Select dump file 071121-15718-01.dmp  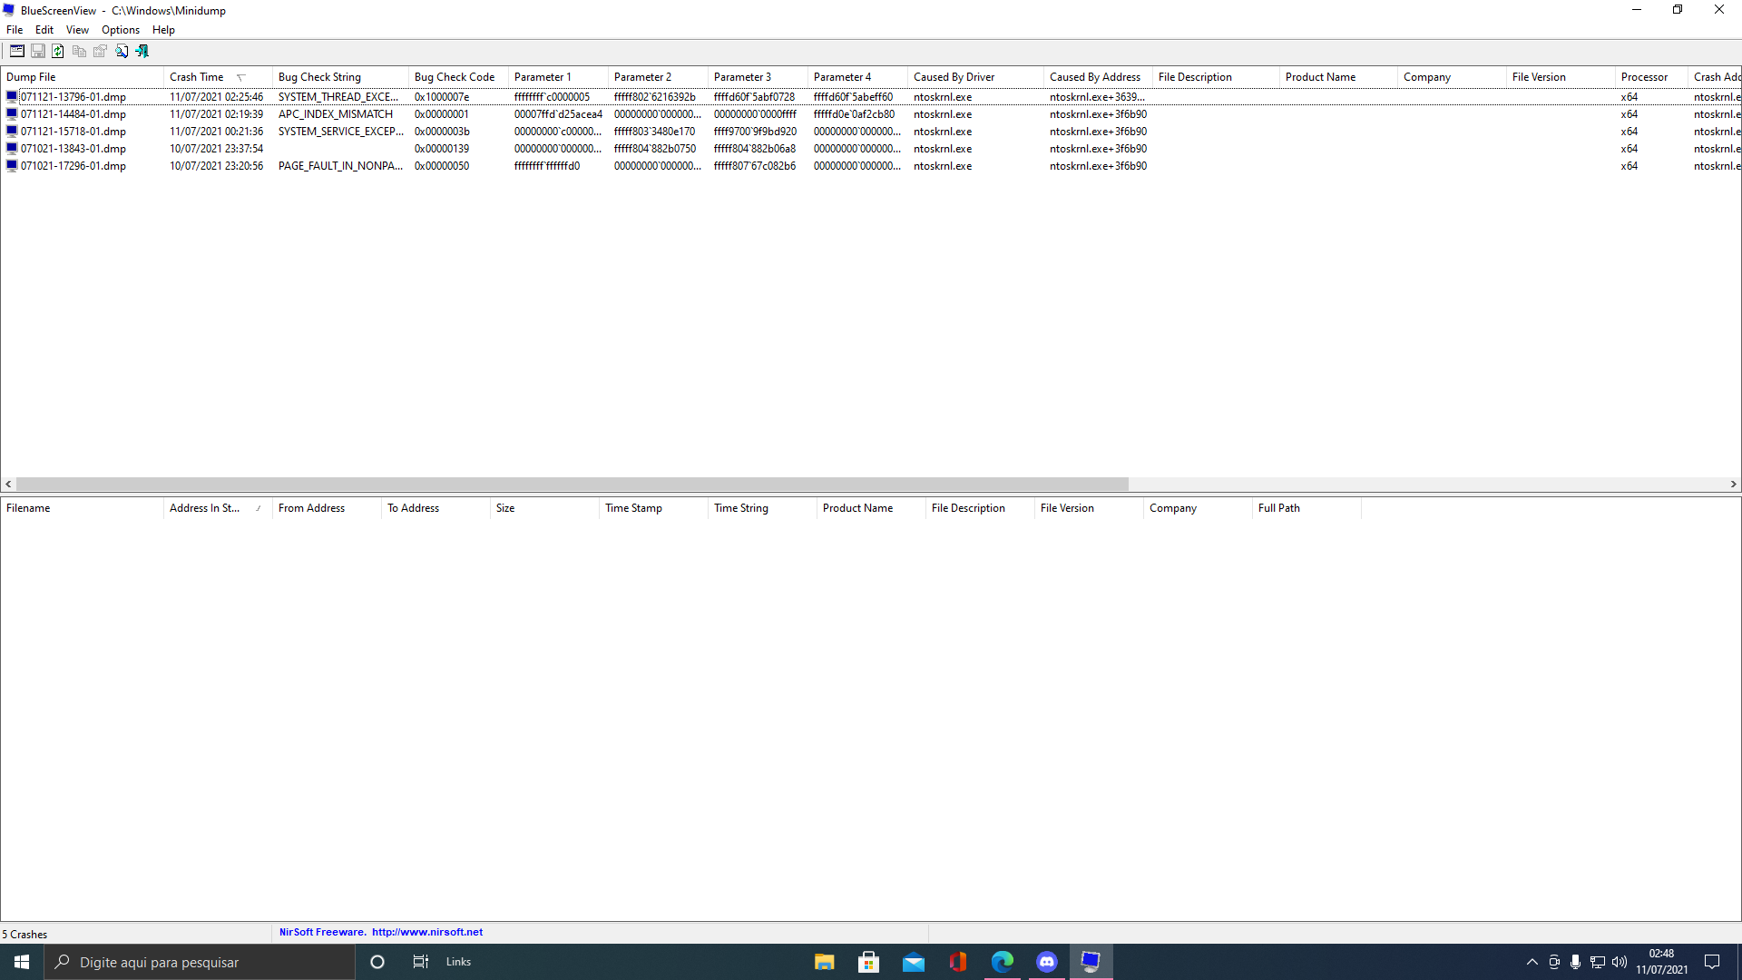pyautogui.click(x=73, y=132)
